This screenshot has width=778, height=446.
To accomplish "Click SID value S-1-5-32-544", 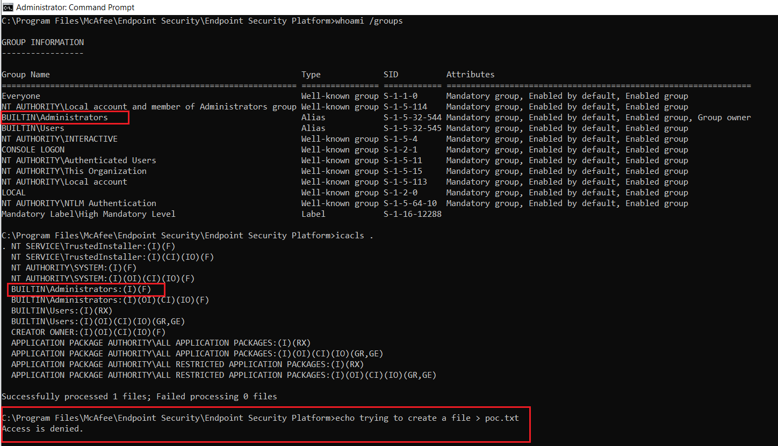I will pyautogui.click(x=412, y=118).
